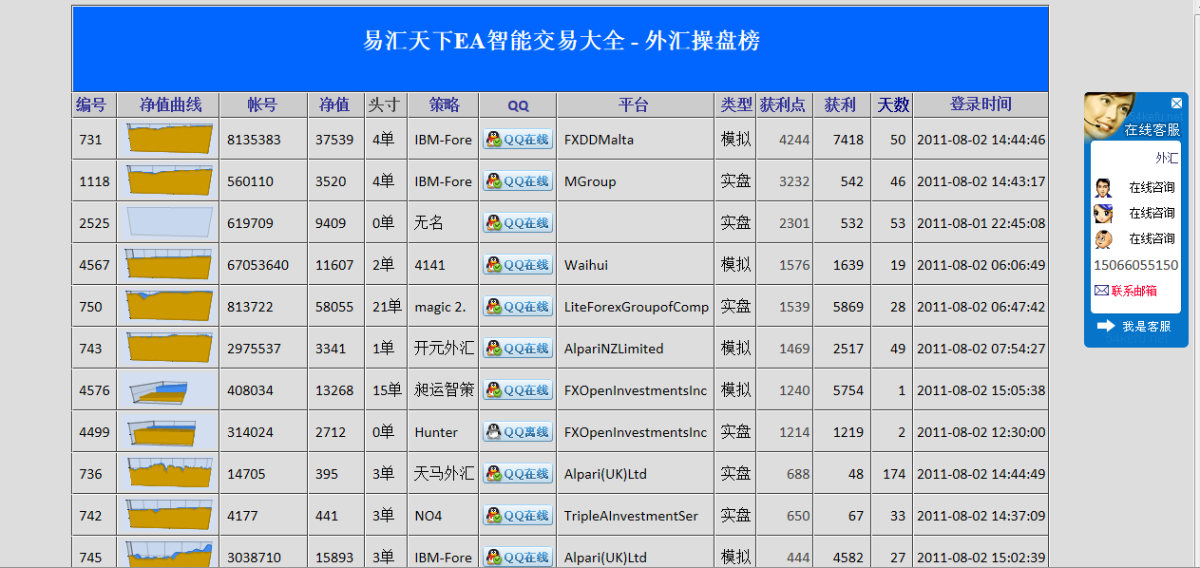
Task: Click the white arrow icon beside 我是客服
Action: [x=1106, y=326]
